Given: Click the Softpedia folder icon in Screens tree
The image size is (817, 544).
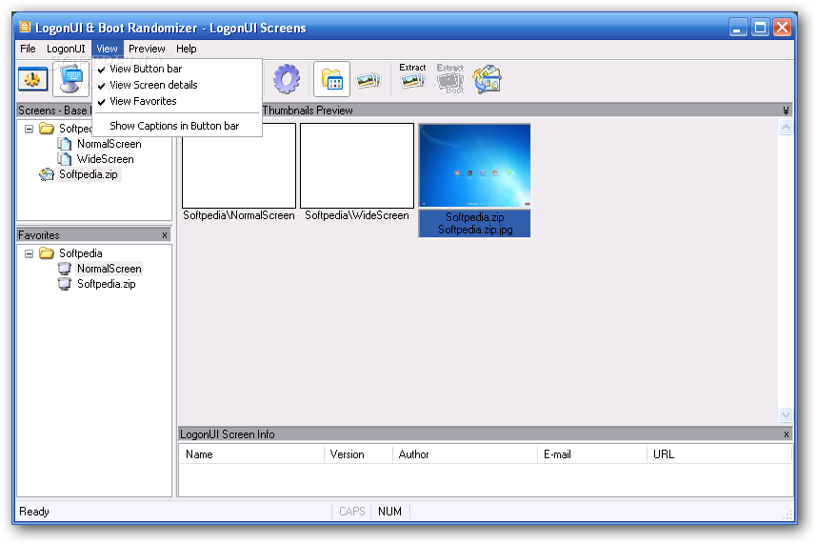Looking at the screenshot, I should [x=47, y=129].
